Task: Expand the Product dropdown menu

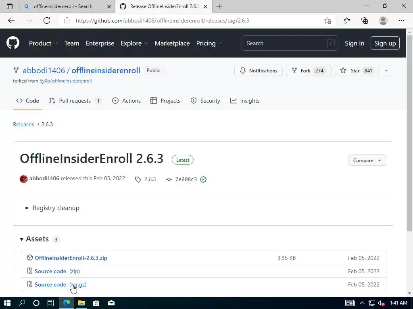Action: tap(43, 43)
